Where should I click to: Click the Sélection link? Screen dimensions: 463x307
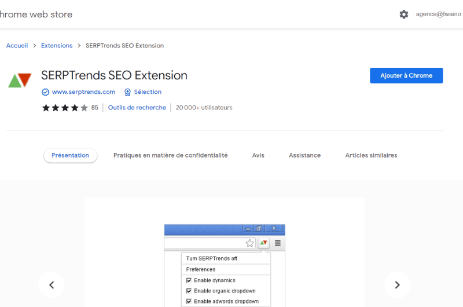coord(148,92)
